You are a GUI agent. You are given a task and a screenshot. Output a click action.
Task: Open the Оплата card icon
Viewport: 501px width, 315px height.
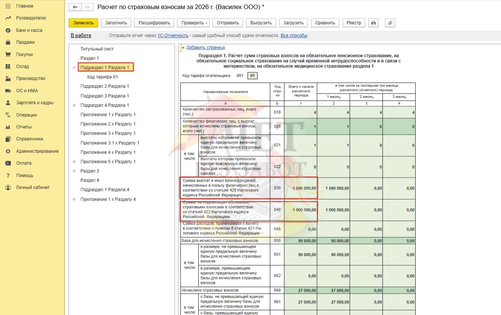[8, 163]
